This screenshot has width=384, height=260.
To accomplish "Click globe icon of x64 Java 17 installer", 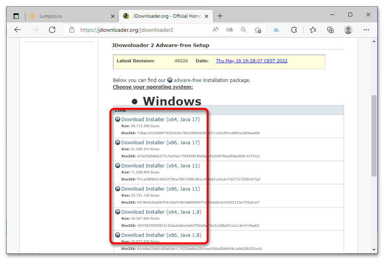I will 118,119.
